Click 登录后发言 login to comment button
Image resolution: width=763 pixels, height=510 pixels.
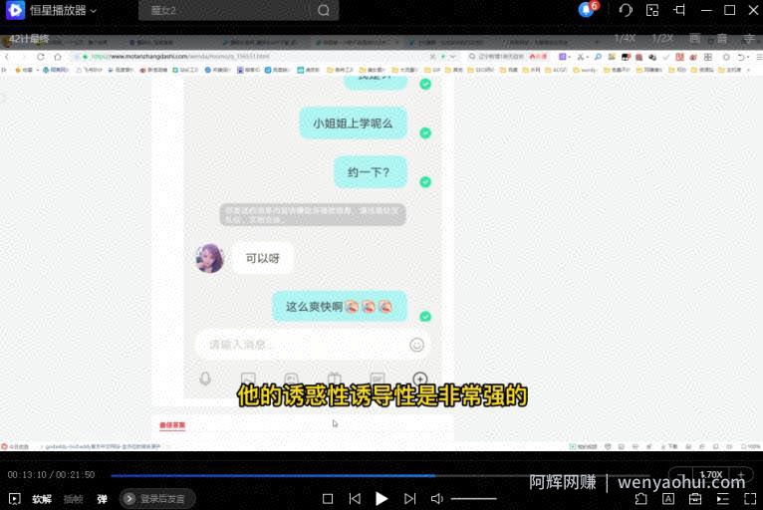point(157,499)
